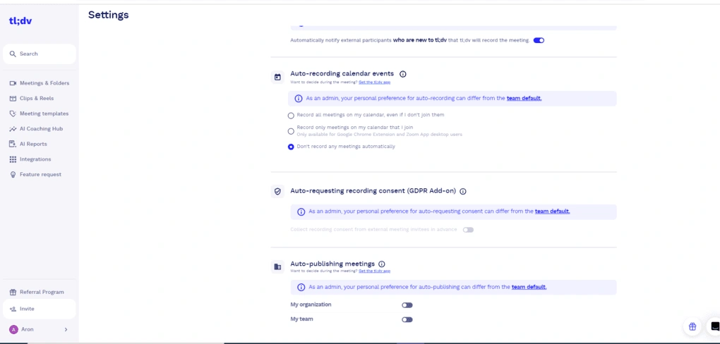The height and width of the screenshot is (344, 720).
Task: Toggle Collect recording consent switch
Action: pos(468,230)
